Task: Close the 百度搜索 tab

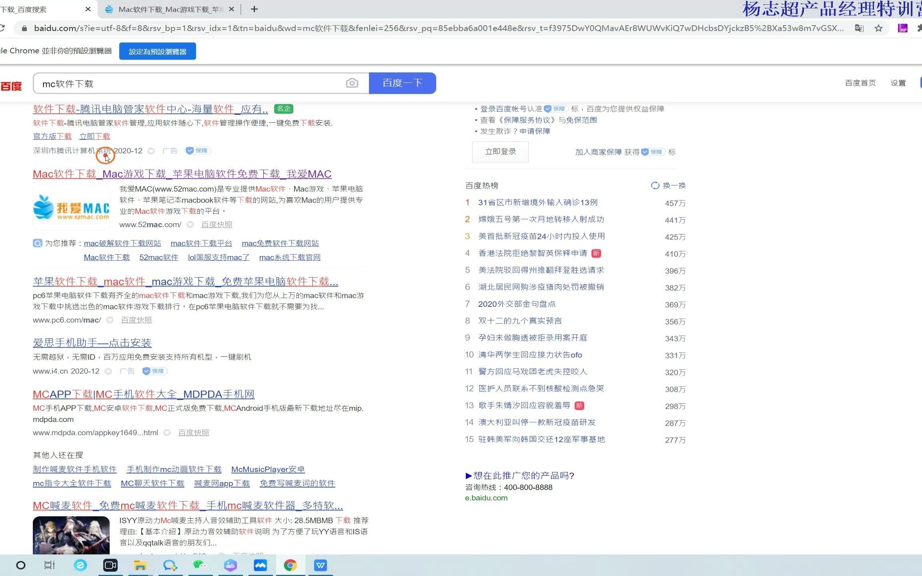Action: [88, 9]
